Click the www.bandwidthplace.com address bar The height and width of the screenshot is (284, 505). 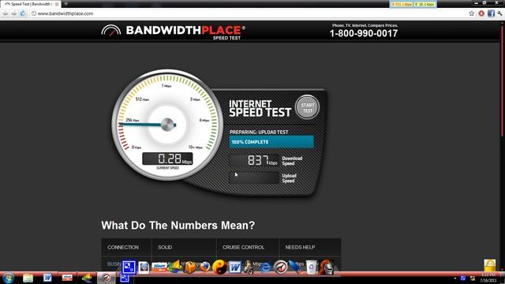click(x=248, y=13)
